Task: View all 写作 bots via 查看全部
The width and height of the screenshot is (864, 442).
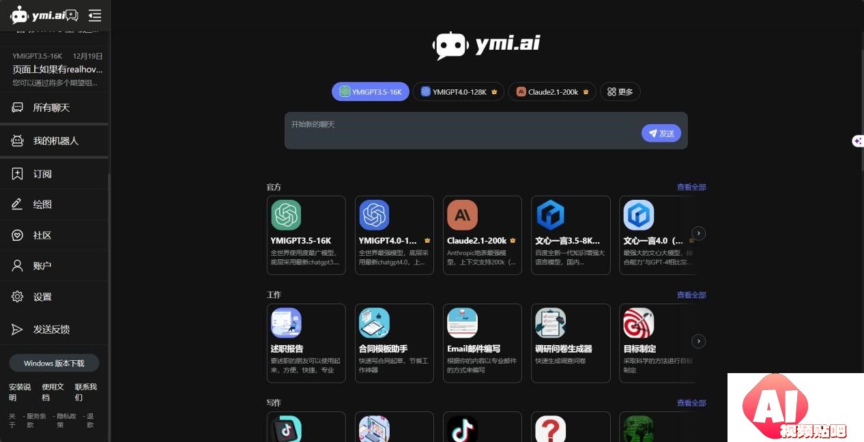Action: pyautogui.click(x=691, y=402)
